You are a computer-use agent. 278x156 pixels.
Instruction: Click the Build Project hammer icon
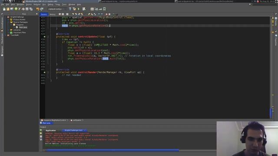pos(70,9)
